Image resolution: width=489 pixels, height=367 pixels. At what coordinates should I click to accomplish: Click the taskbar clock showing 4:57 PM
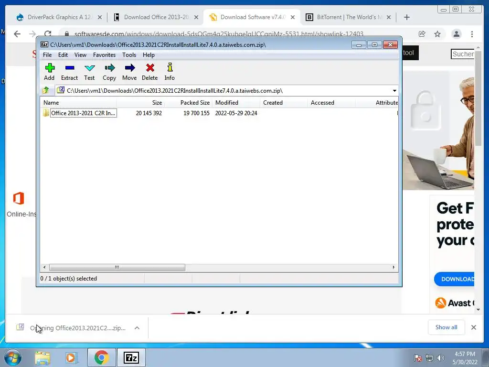click(x=465, y=358)
